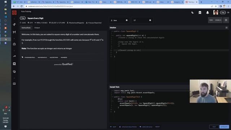Open notifications bell
Viewport: 231px width, 130px height.
click(x=208, y=13)
